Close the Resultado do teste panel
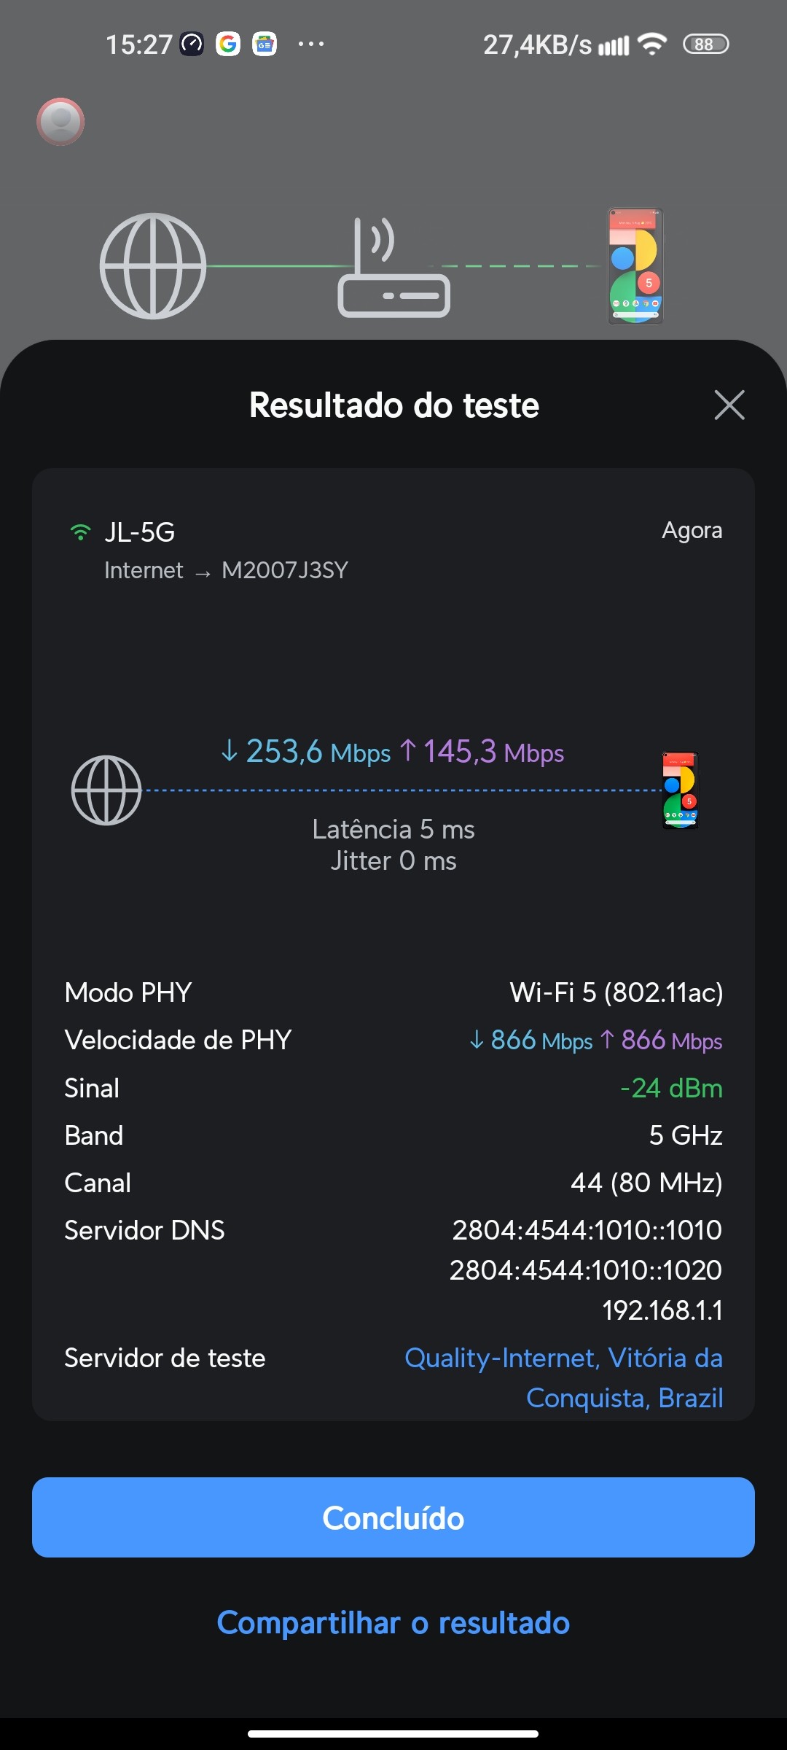This screenshot has height=1750, width=787. tap(729, 405)
